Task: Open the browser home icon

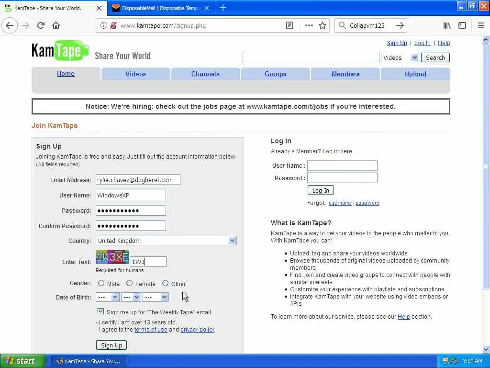Action: coord(56,25)
